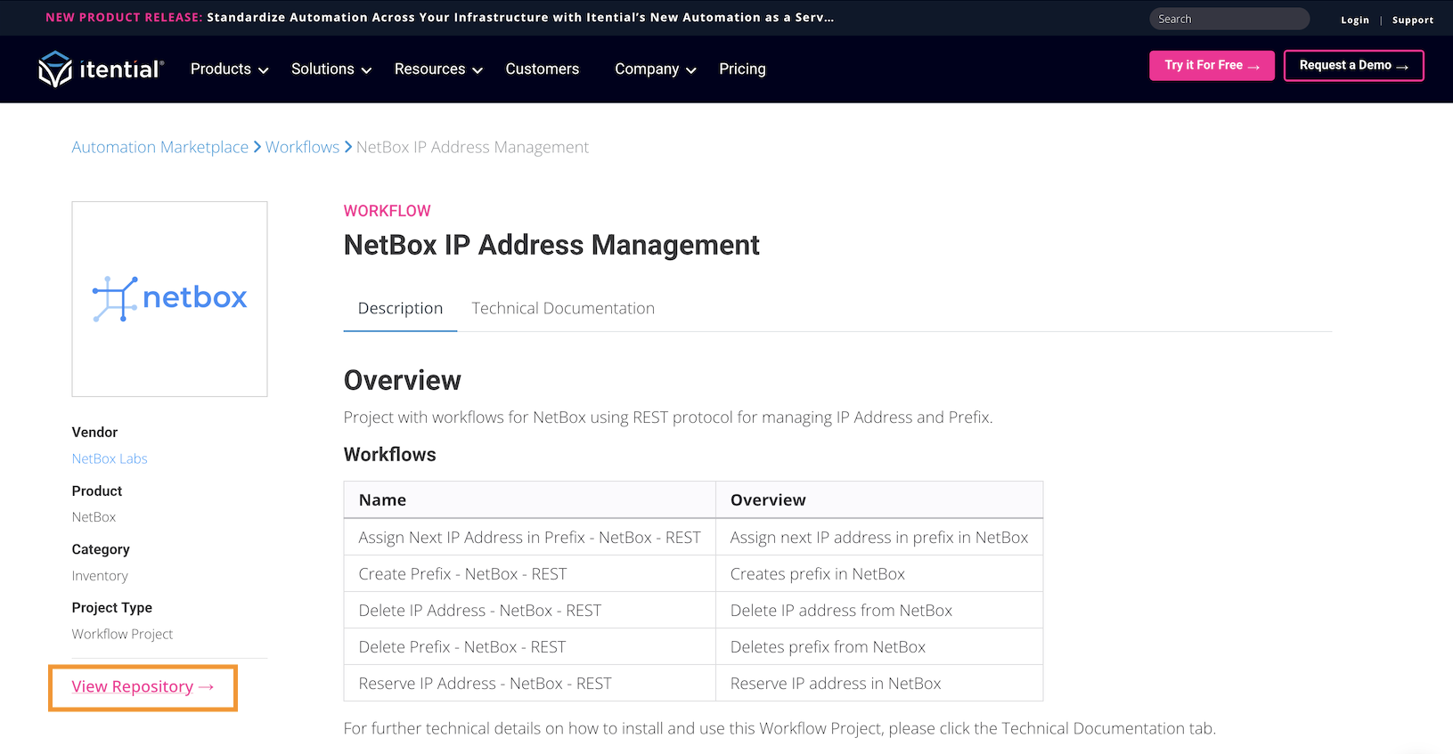Viewport: 1453px width, 754px height.
Task: Switch to the Technical Documentation tab
Action: [563, 309]
